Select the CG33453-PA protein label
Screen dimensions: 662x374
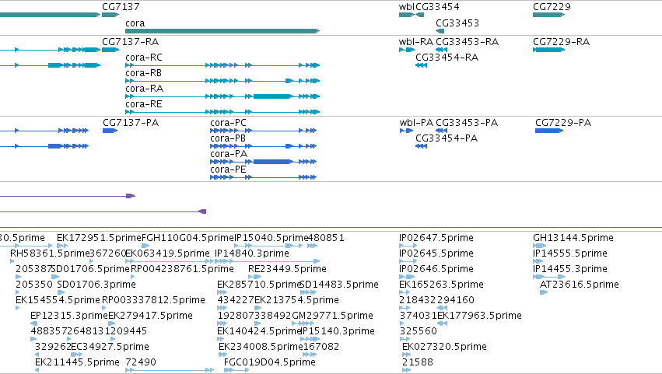(467, 123)
